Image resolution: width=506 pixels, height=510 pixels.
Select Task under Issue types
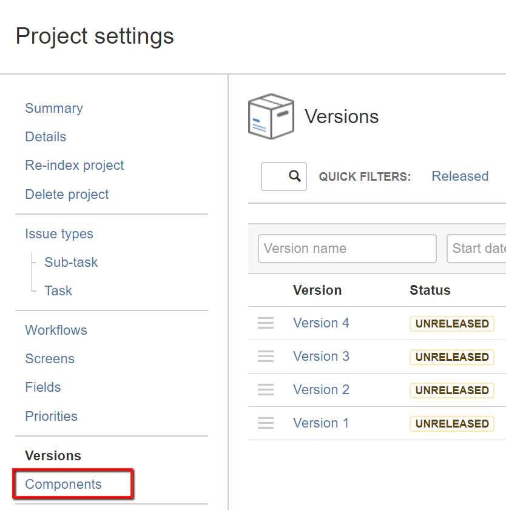[x=58, y=290]
